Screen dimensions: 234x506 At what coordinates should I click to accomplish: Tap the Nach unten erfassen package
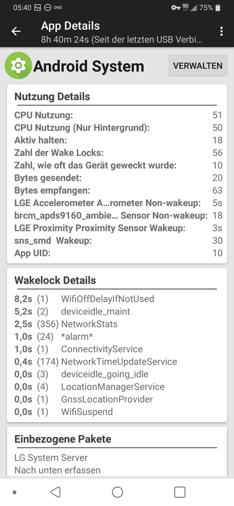click(x=58, y=470)
